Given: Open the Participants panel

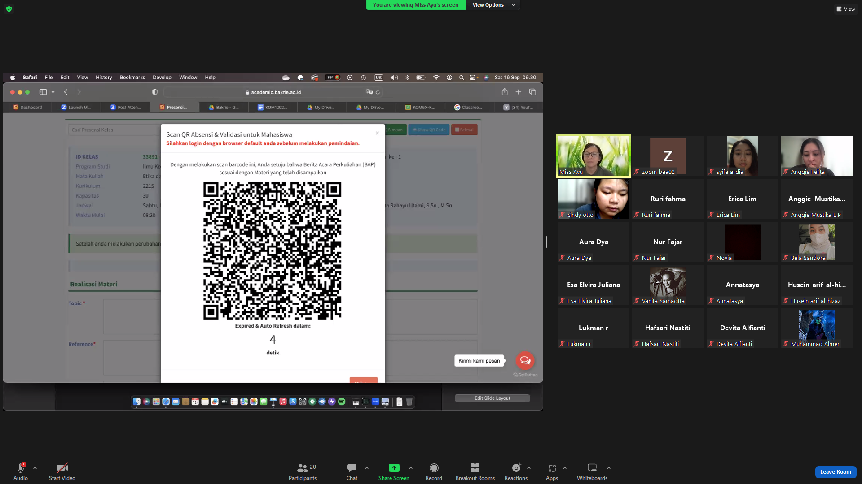Looking at the screenshot, I should [x=303, y=472].
